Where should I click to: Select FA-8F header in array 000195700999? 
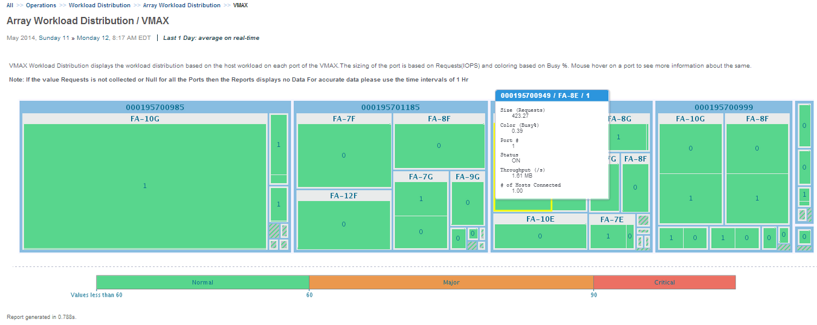pos(757,119)
